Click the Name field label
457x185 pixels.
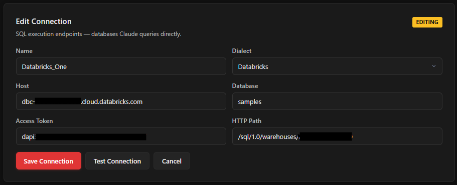(24, 51)
